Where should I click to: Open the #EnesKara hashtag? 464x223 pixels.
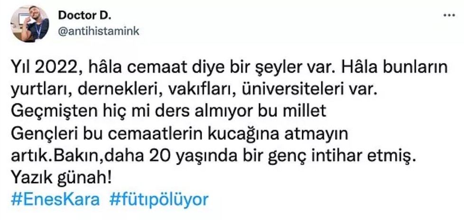point(55,199)
